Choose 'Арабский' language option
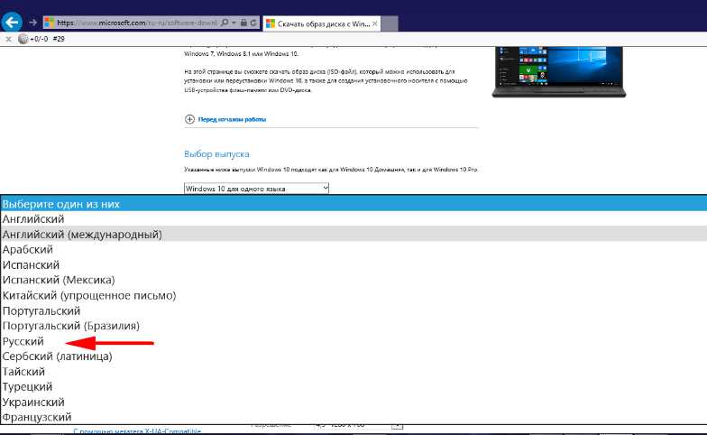Image resolution: width=707 pixels, height=435 pixels. coord(353,249)
